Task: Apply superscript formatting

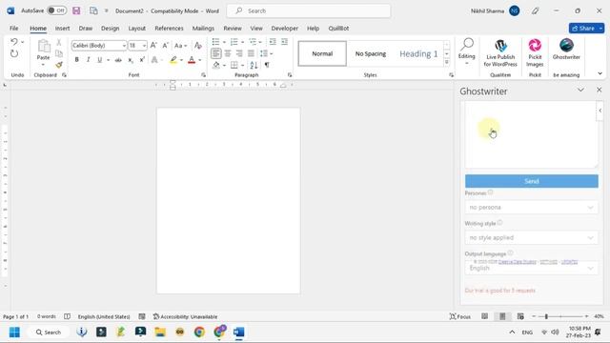Action: (142, 60)
